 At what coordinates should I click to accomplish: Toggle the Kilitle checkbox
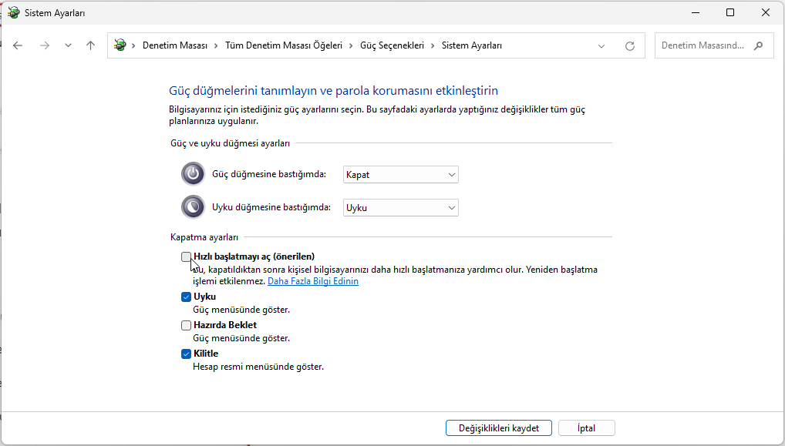point(187,354)
